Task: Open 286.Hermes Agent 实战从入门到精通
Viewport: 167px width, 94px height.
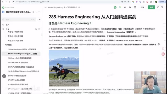Action: click(22, 49)
